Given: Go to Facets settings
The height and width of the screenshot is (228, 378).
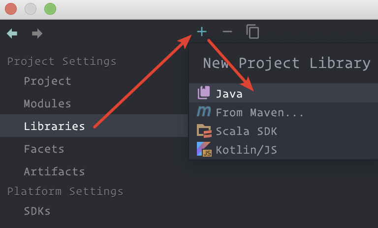Looking at the screenshot, I should (44, 149).
